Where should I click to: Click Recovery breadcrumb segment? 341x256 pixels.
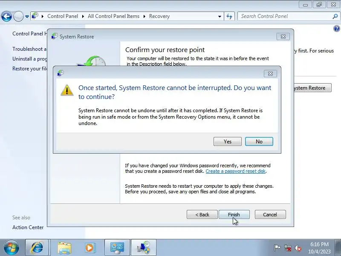(159, 16)
